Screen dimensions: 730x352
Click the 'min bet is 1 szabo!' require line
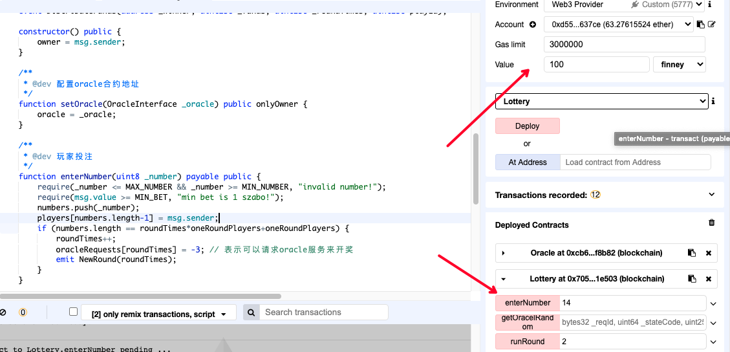coord(160,197)
